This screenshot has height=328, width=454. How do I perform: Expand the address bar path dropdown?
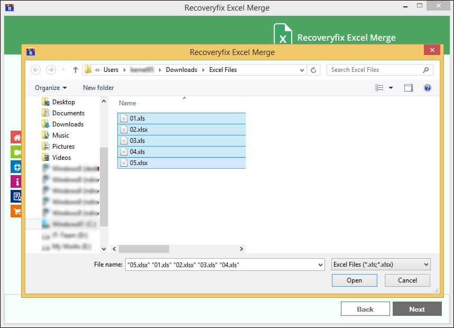click(x=302, y=70)
